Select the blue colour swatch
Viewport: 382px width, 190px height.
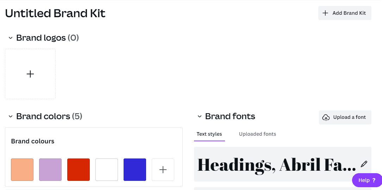tap(135, 170)
